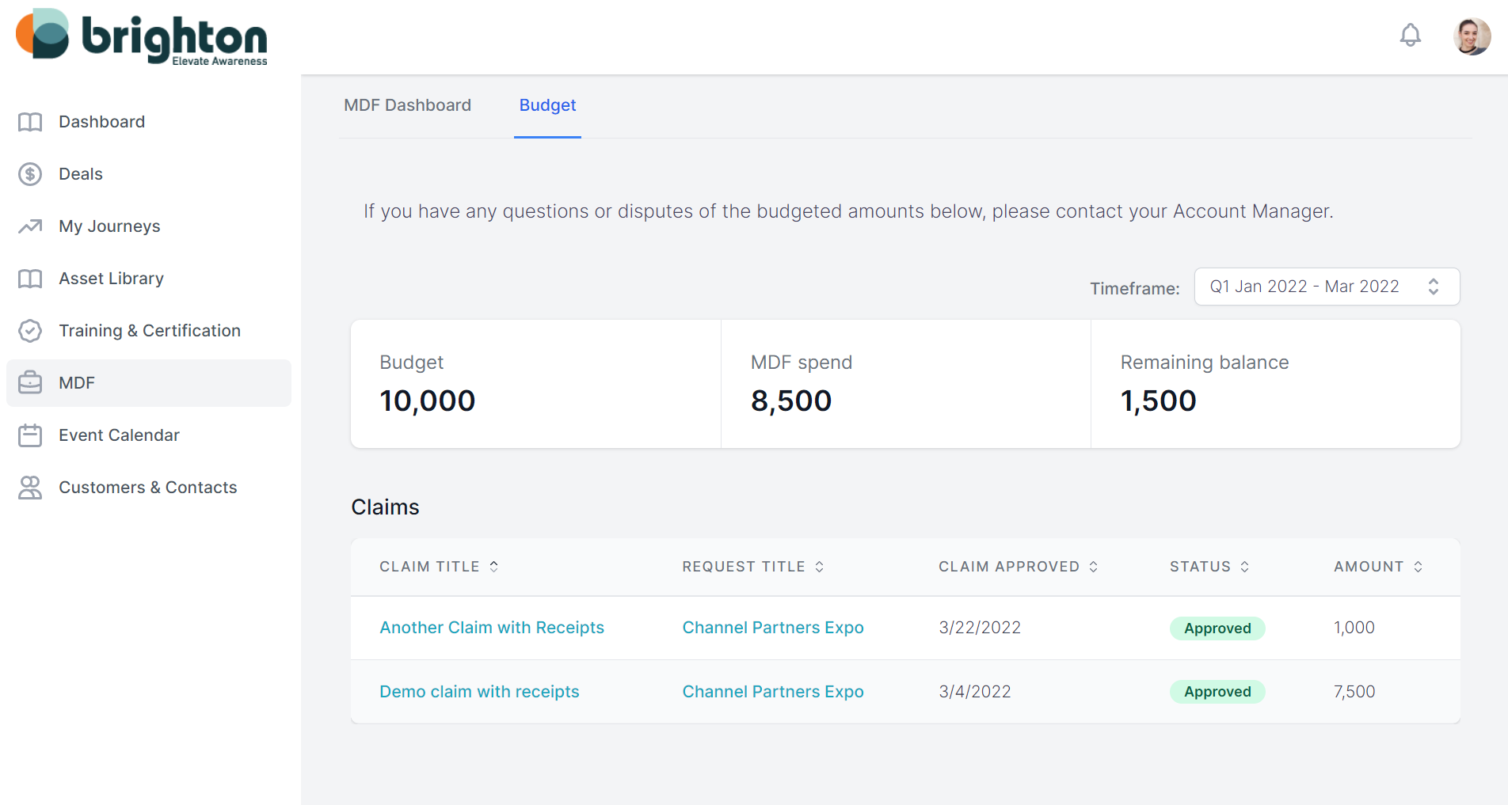This screenshot has width=1508, height=805.
Task: Open the 'Channel Partners Expo' request
Action: (x=772, y=627)
